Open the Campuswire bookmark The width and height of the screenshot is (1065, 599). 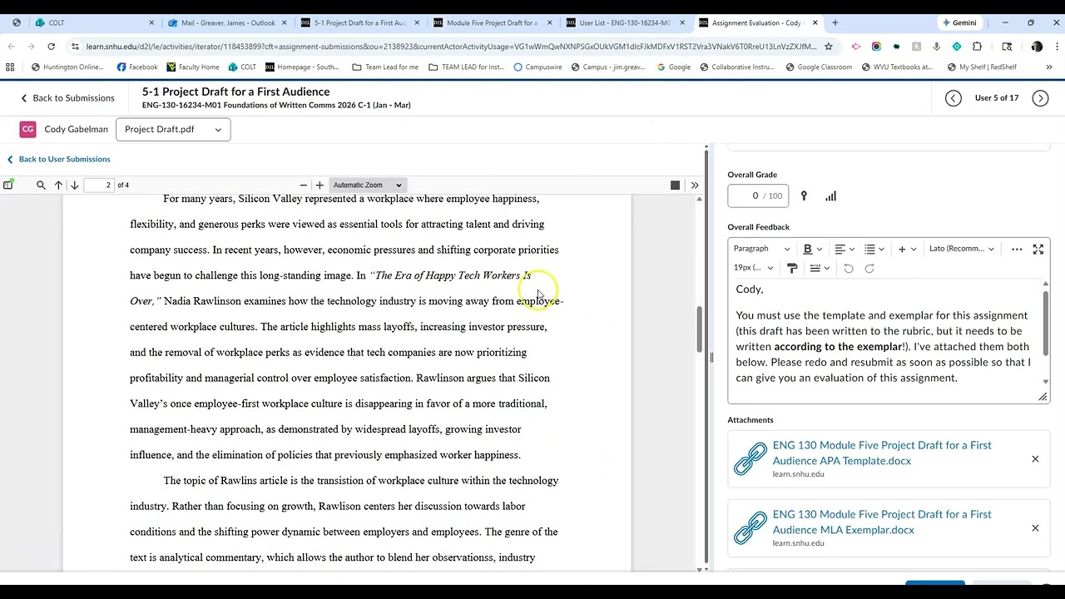click(537, 67)
